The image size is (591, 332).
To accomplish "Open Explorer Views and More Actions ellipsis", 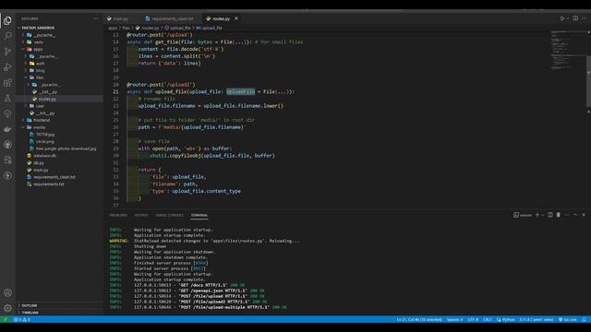I will 95,18.
